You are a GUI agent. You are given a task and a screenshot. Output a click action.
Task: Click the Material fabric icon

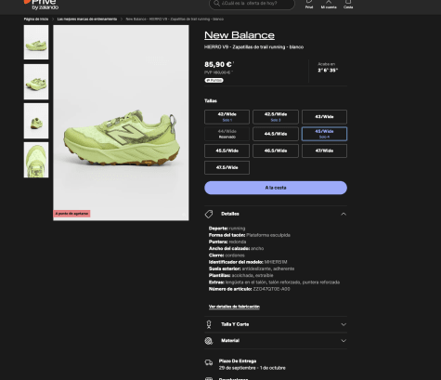(x=209, y=341)
